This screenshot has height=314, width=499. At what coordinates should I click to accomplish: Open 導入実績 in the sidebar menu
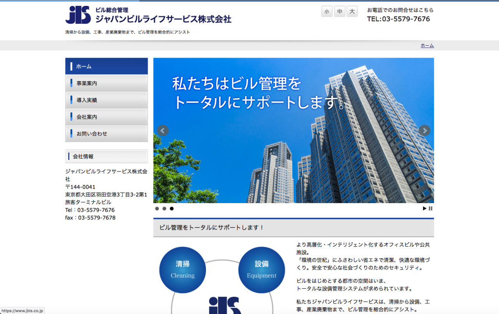pos(106,100)
